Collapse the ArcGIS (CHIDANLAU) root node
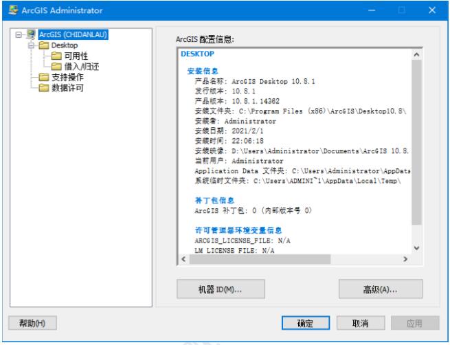This screenshot has height=345, width=450. tap(19, 35)
